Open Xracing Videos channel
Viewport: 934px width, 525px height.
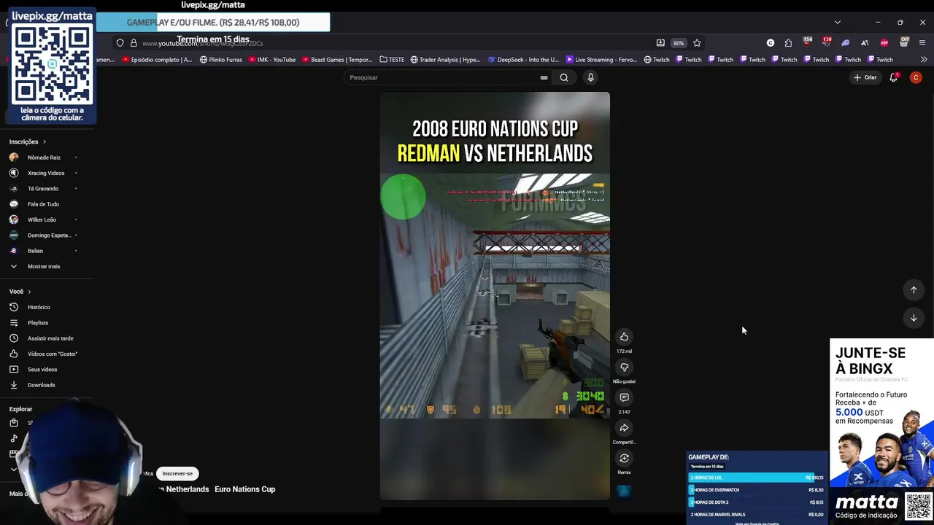(x=47, y=173)
